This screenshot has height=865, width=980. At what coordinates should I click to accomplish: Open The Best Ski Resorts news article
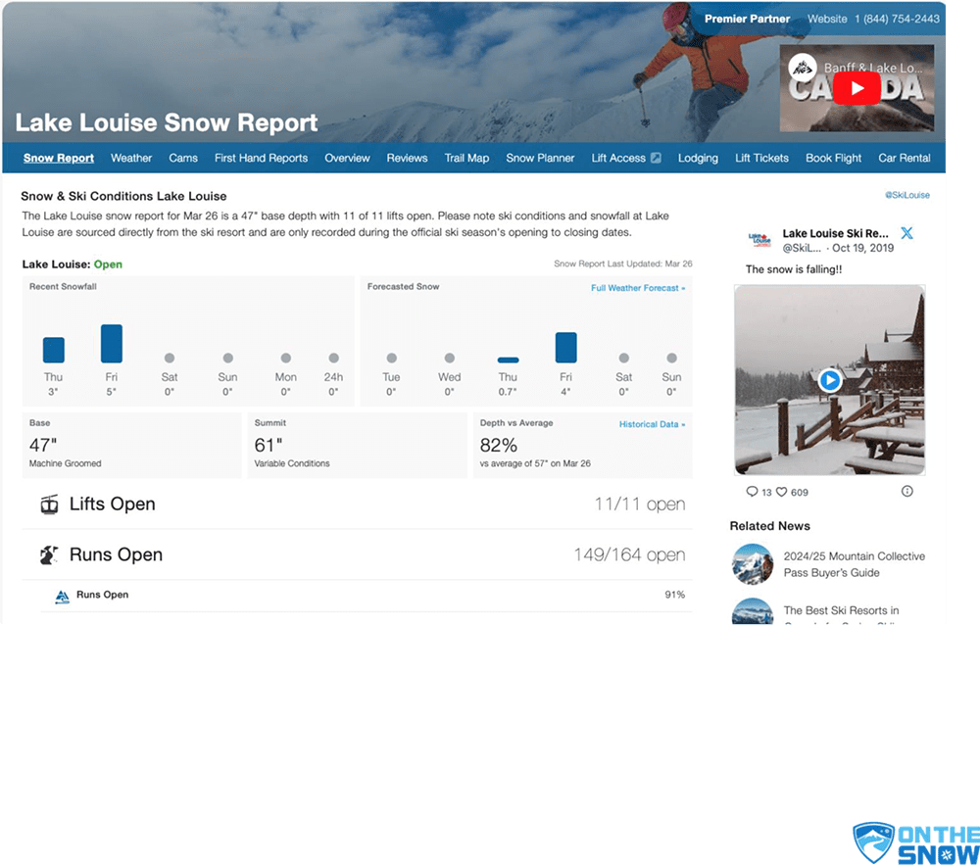(841, 612)
